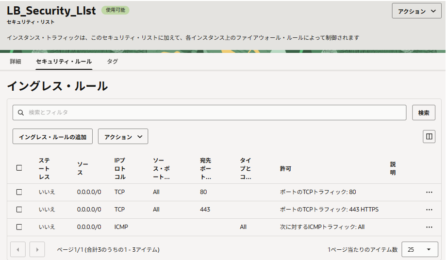Click the column layout settings icon
The image size is (447, 260).
point(429,137)
